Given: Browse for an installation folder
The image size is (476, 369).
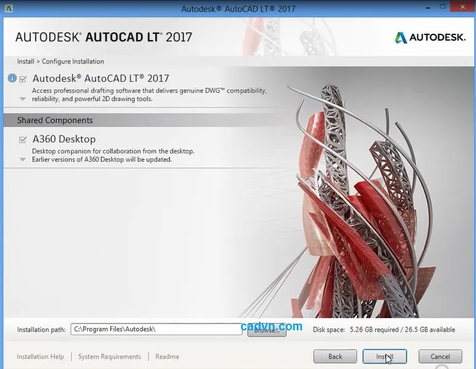Looking at the screenshot, I should (267, 330).
